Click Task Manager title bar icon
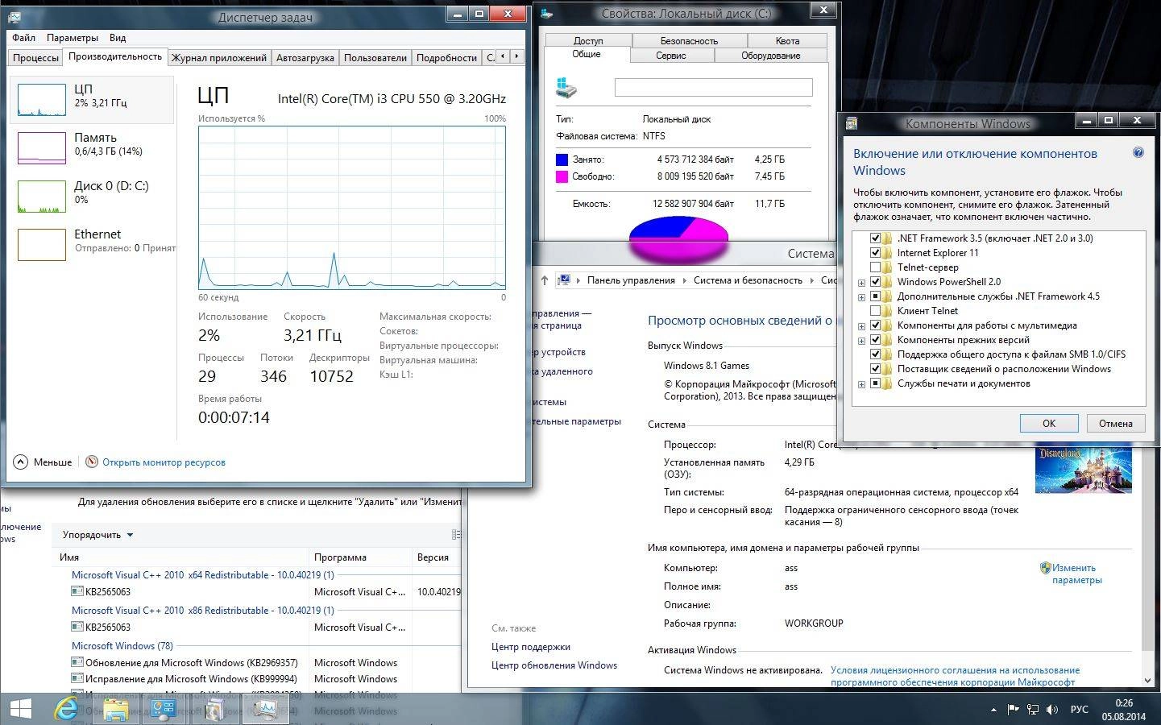The image size is (1161, 725). click(15, 15)
